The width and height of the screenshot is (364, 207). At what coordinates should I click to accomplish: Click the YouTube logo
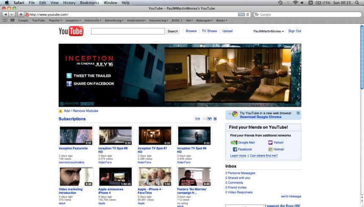[71, 31]
